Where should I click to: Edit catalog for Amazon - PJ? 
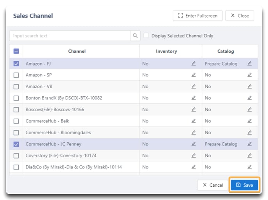click(250, 64)
